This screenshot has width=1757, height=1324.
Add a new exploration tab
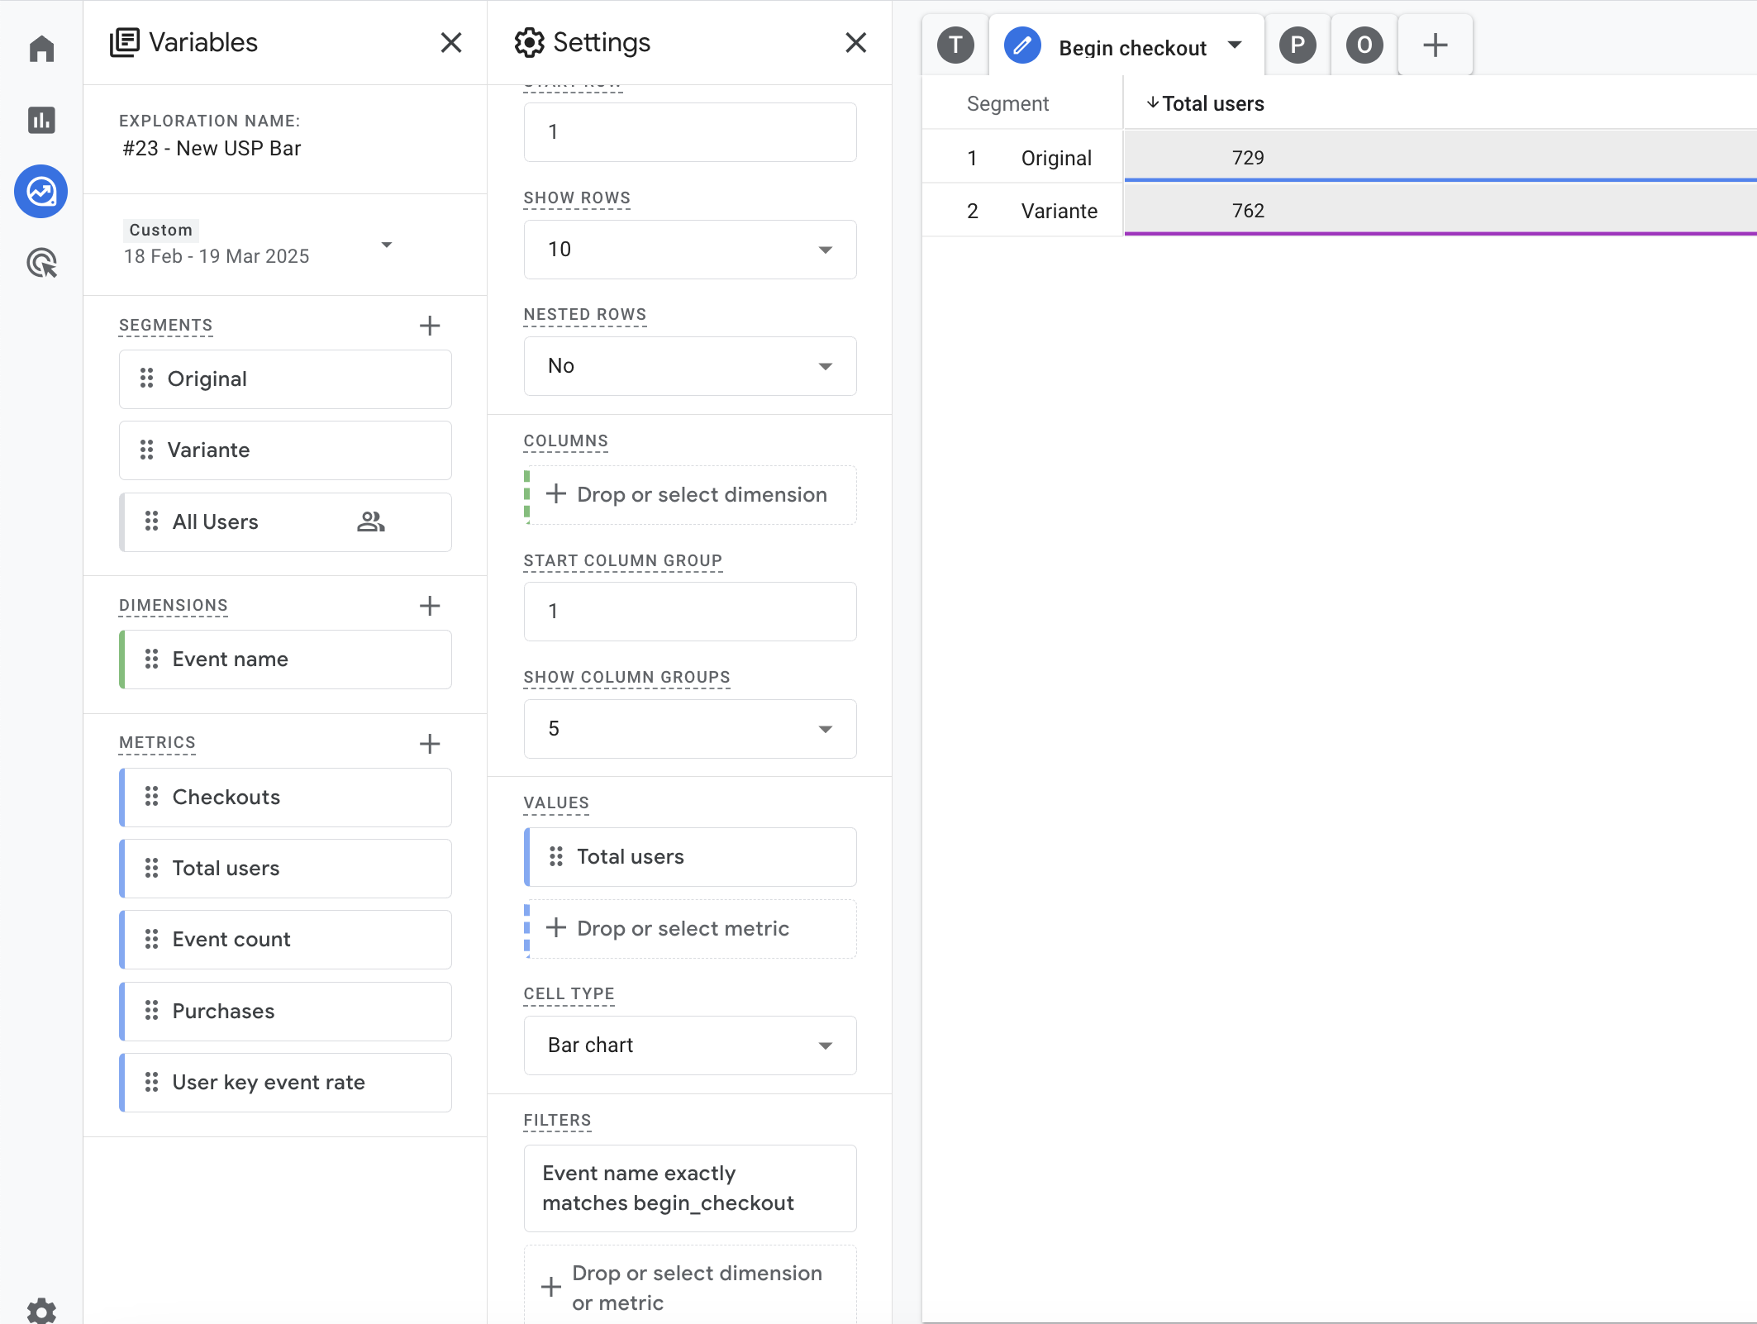click(x=1436, y=45)
